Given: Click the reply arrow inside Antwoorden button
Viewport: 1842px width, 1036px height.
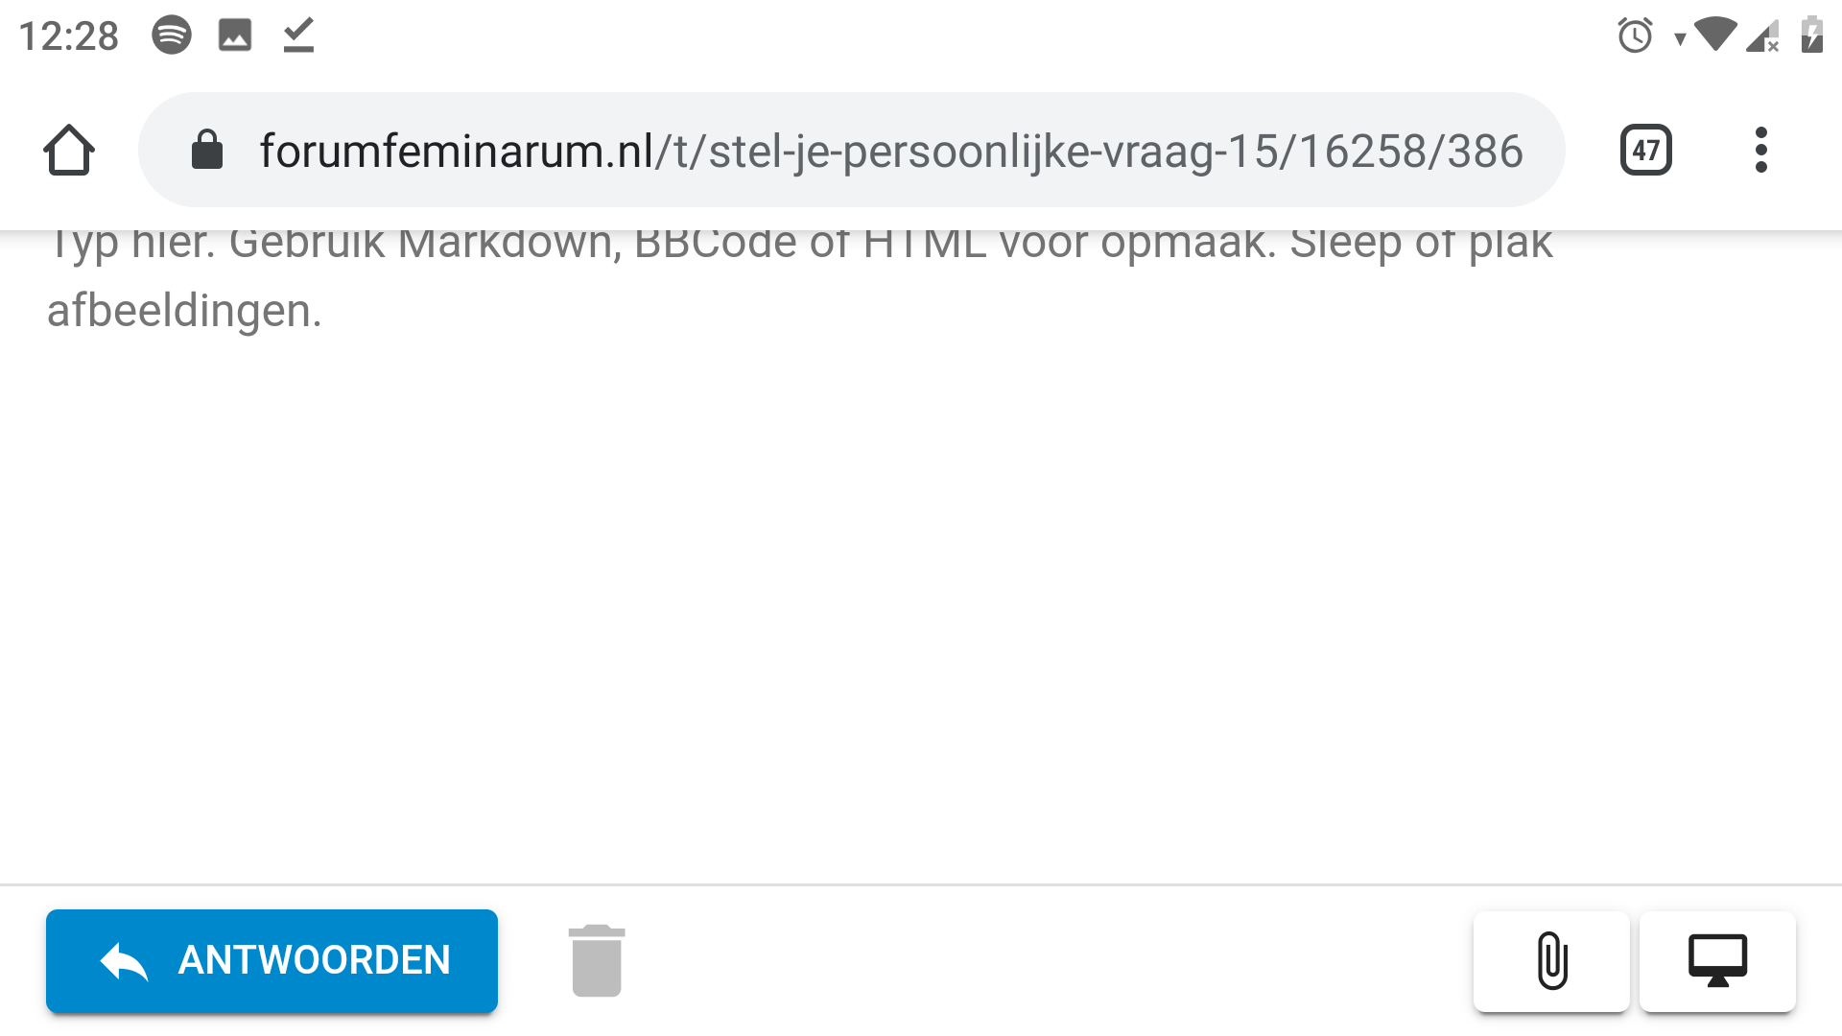Looking at the screenshot, I should pyautogui.click(x=125, y=961).
